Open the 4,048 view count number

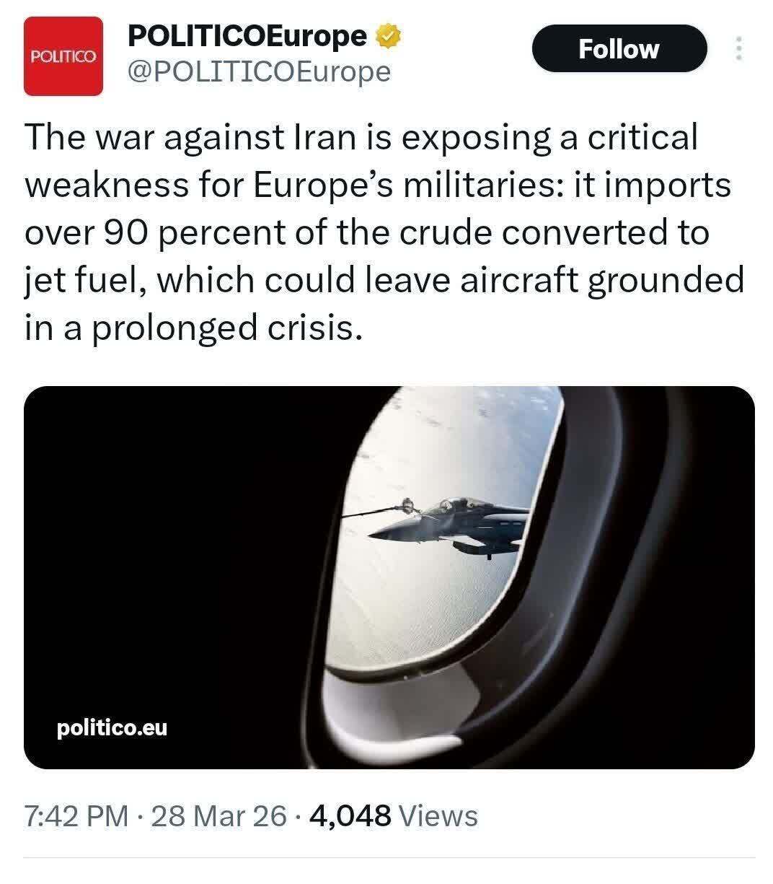point(350,816)
